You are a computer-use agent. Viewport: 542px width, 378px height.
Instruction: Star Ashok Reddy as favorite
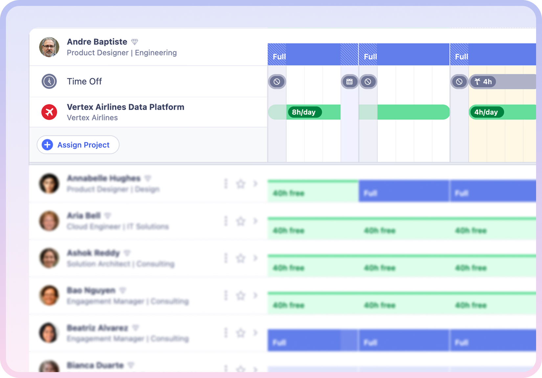click(241, 258)
